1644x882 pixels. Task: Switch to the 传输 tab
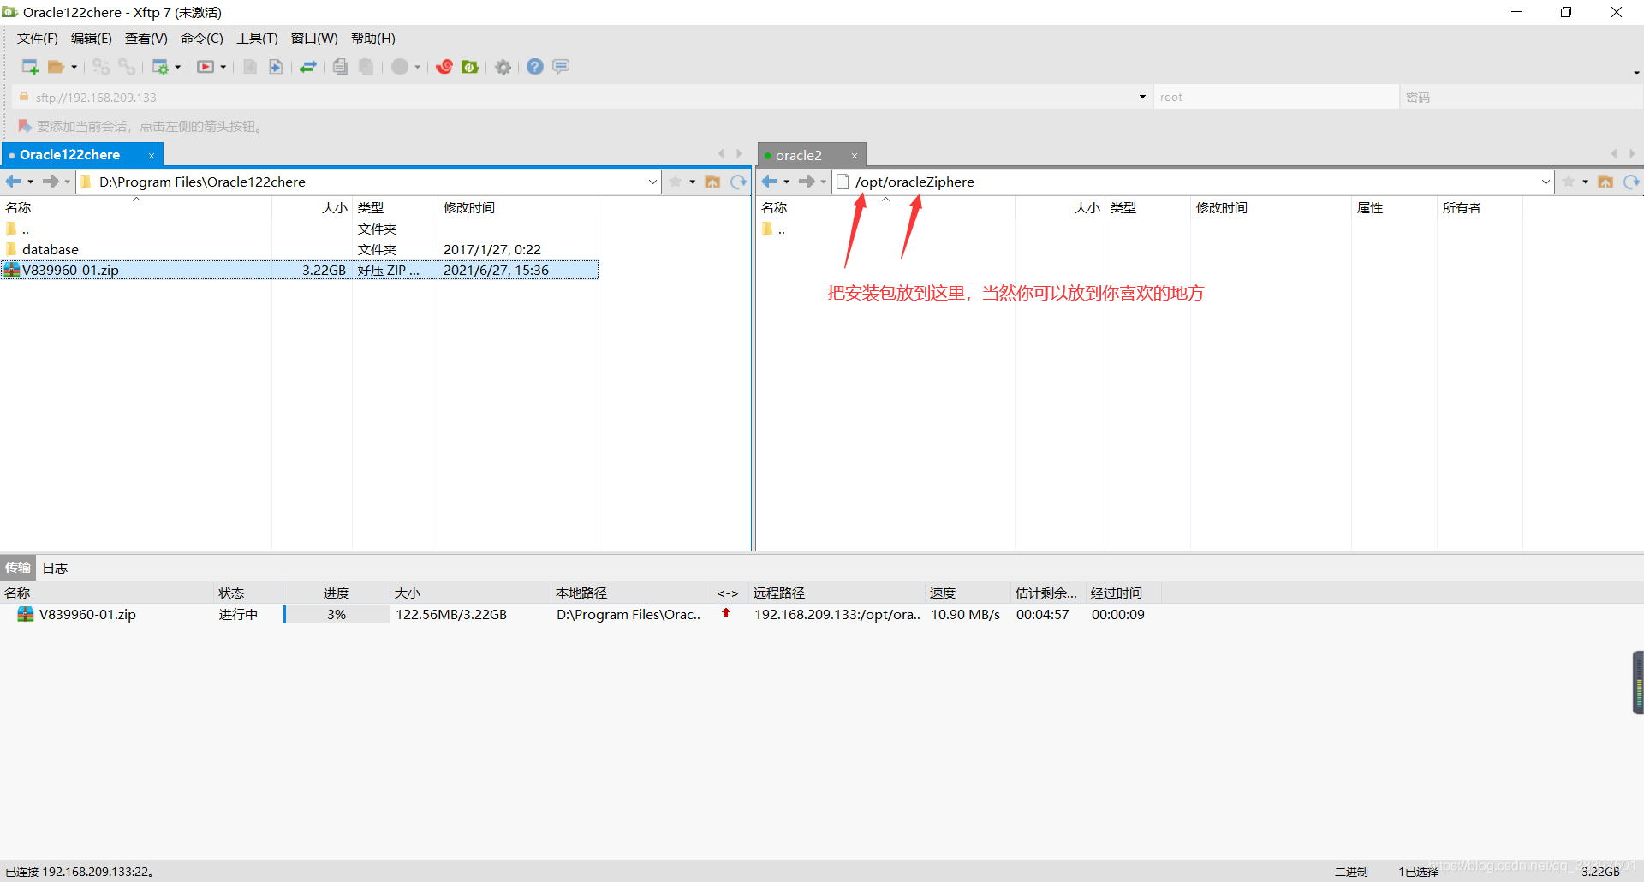tap(18, 568)
